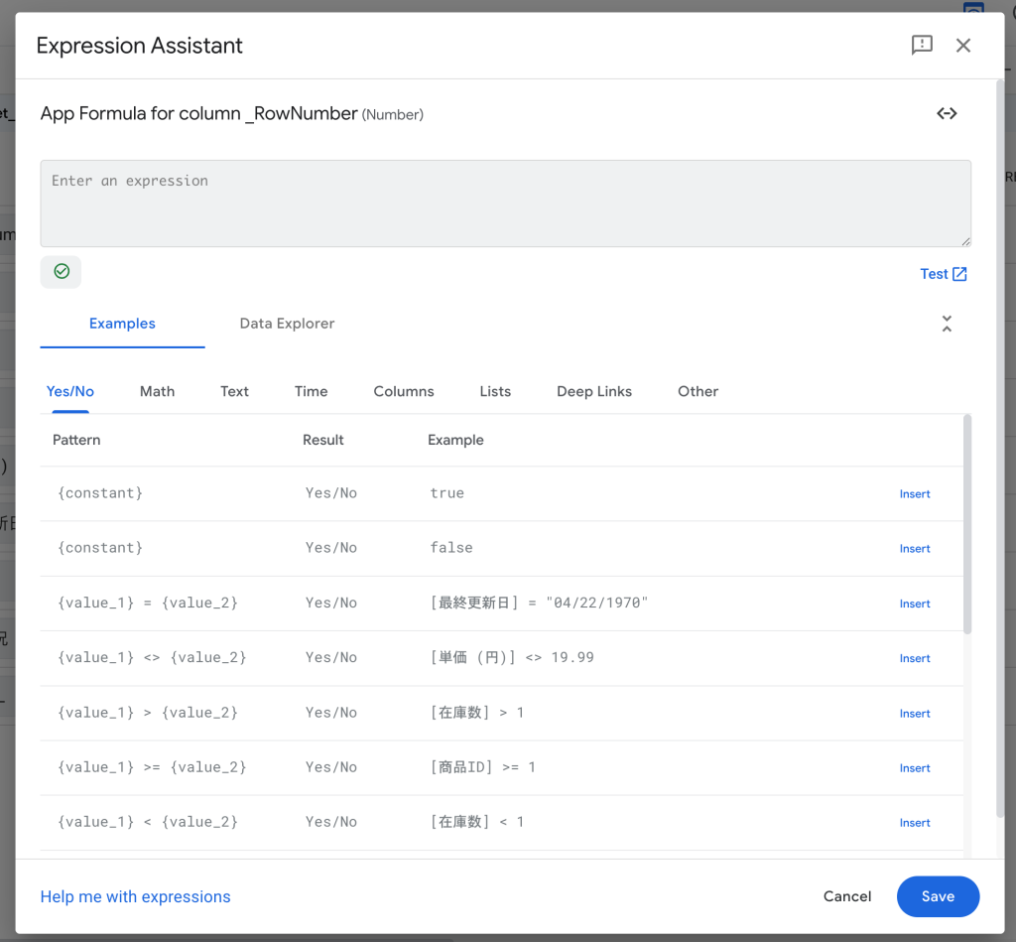This screenshot has height=942, width=1016.
Task: Click the expand code brackets icon
Action: (947, 113)
